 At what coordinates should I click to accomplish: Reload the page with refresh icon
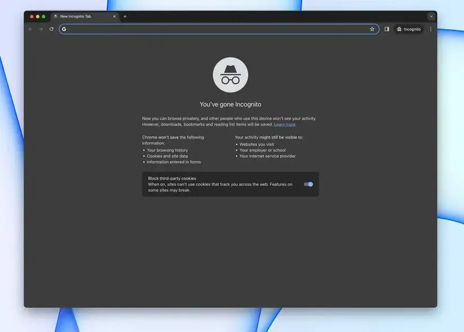coord(52,29)
